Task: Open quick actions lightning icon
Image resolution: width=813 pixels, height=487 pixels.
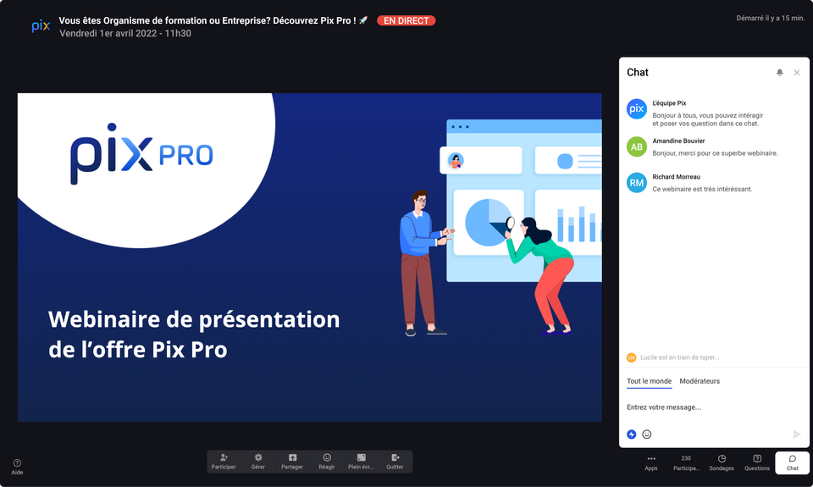Action: [x=632, y=434]
